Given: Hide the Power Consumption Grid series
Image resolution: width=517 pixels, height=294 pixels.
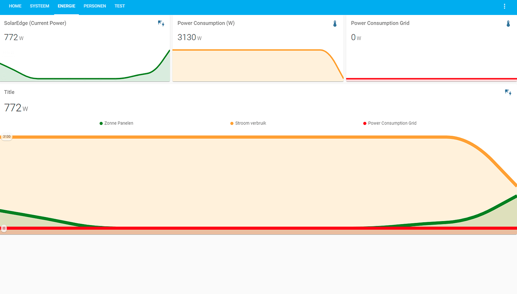Looking at the screenshot, I should (x=390, y=123).
